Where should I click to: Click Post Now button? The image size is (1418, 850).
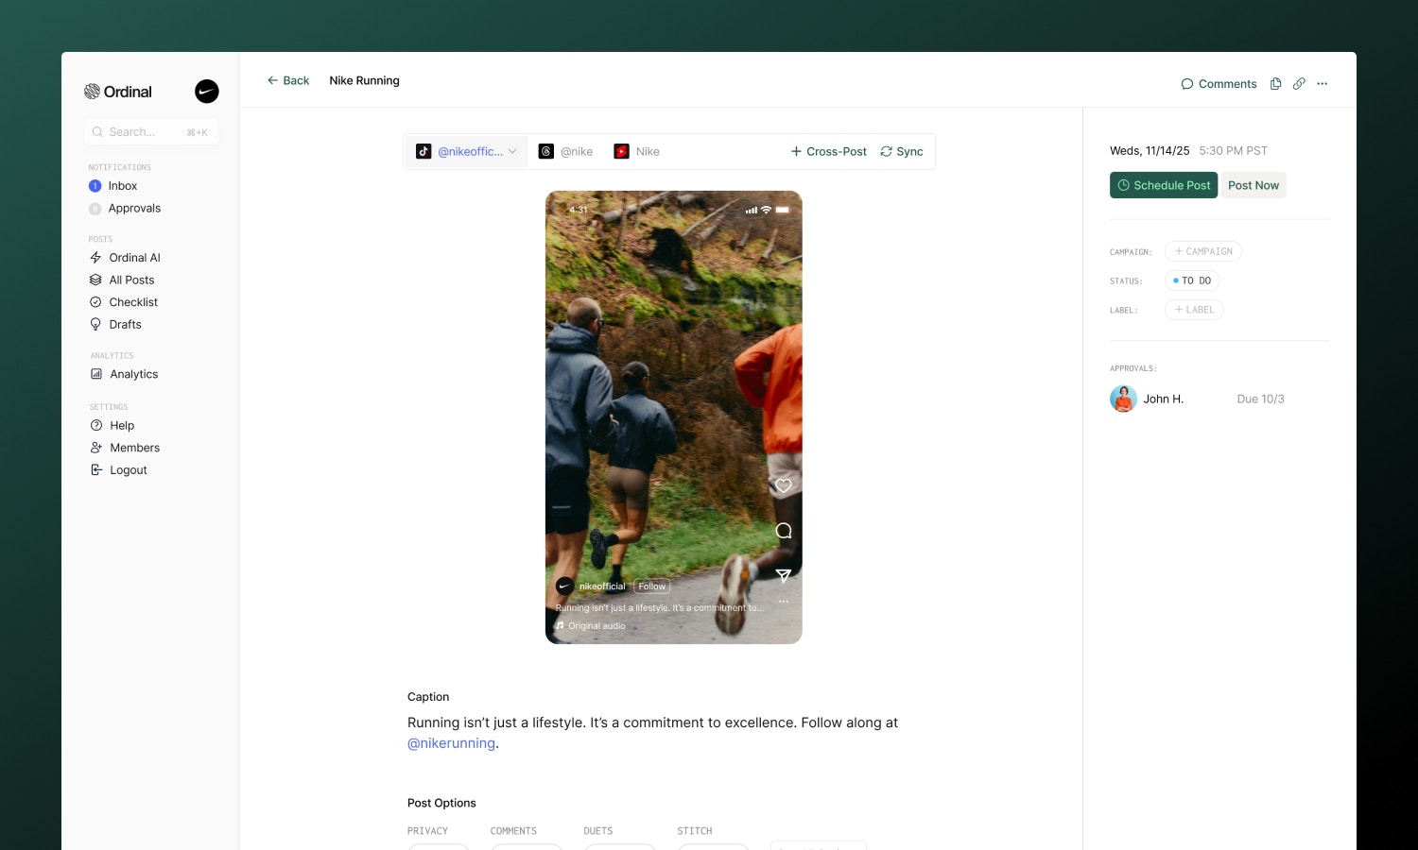1254,185
